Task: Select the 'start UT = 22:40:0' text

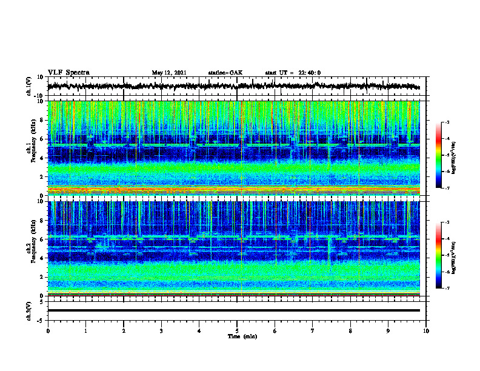Action: click(x=293, y=73)
